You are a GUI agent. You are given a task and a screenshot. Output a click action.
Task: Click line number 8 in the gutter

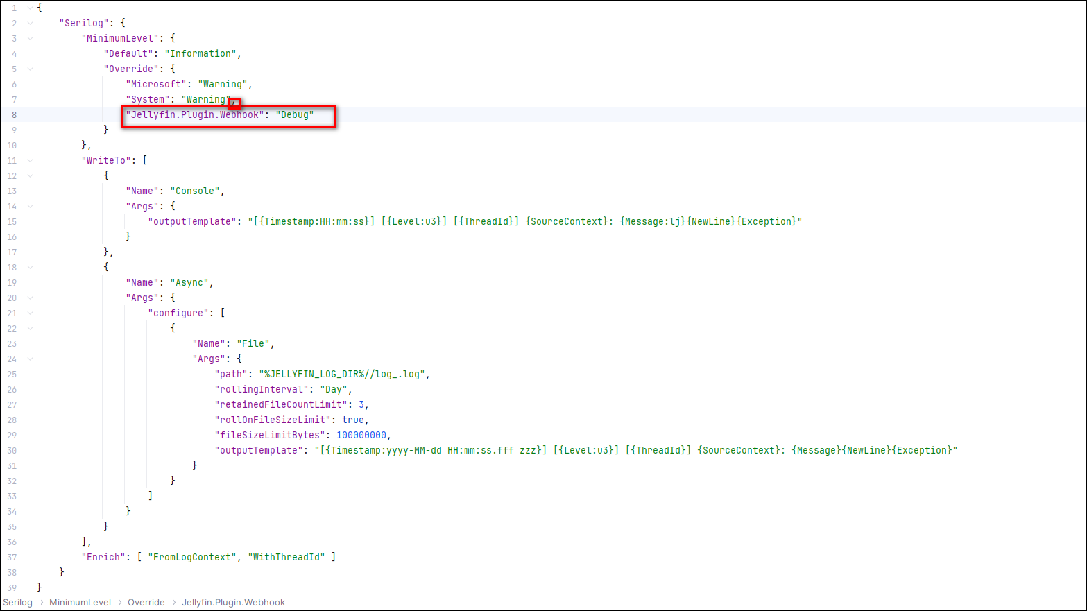point(14,114)
